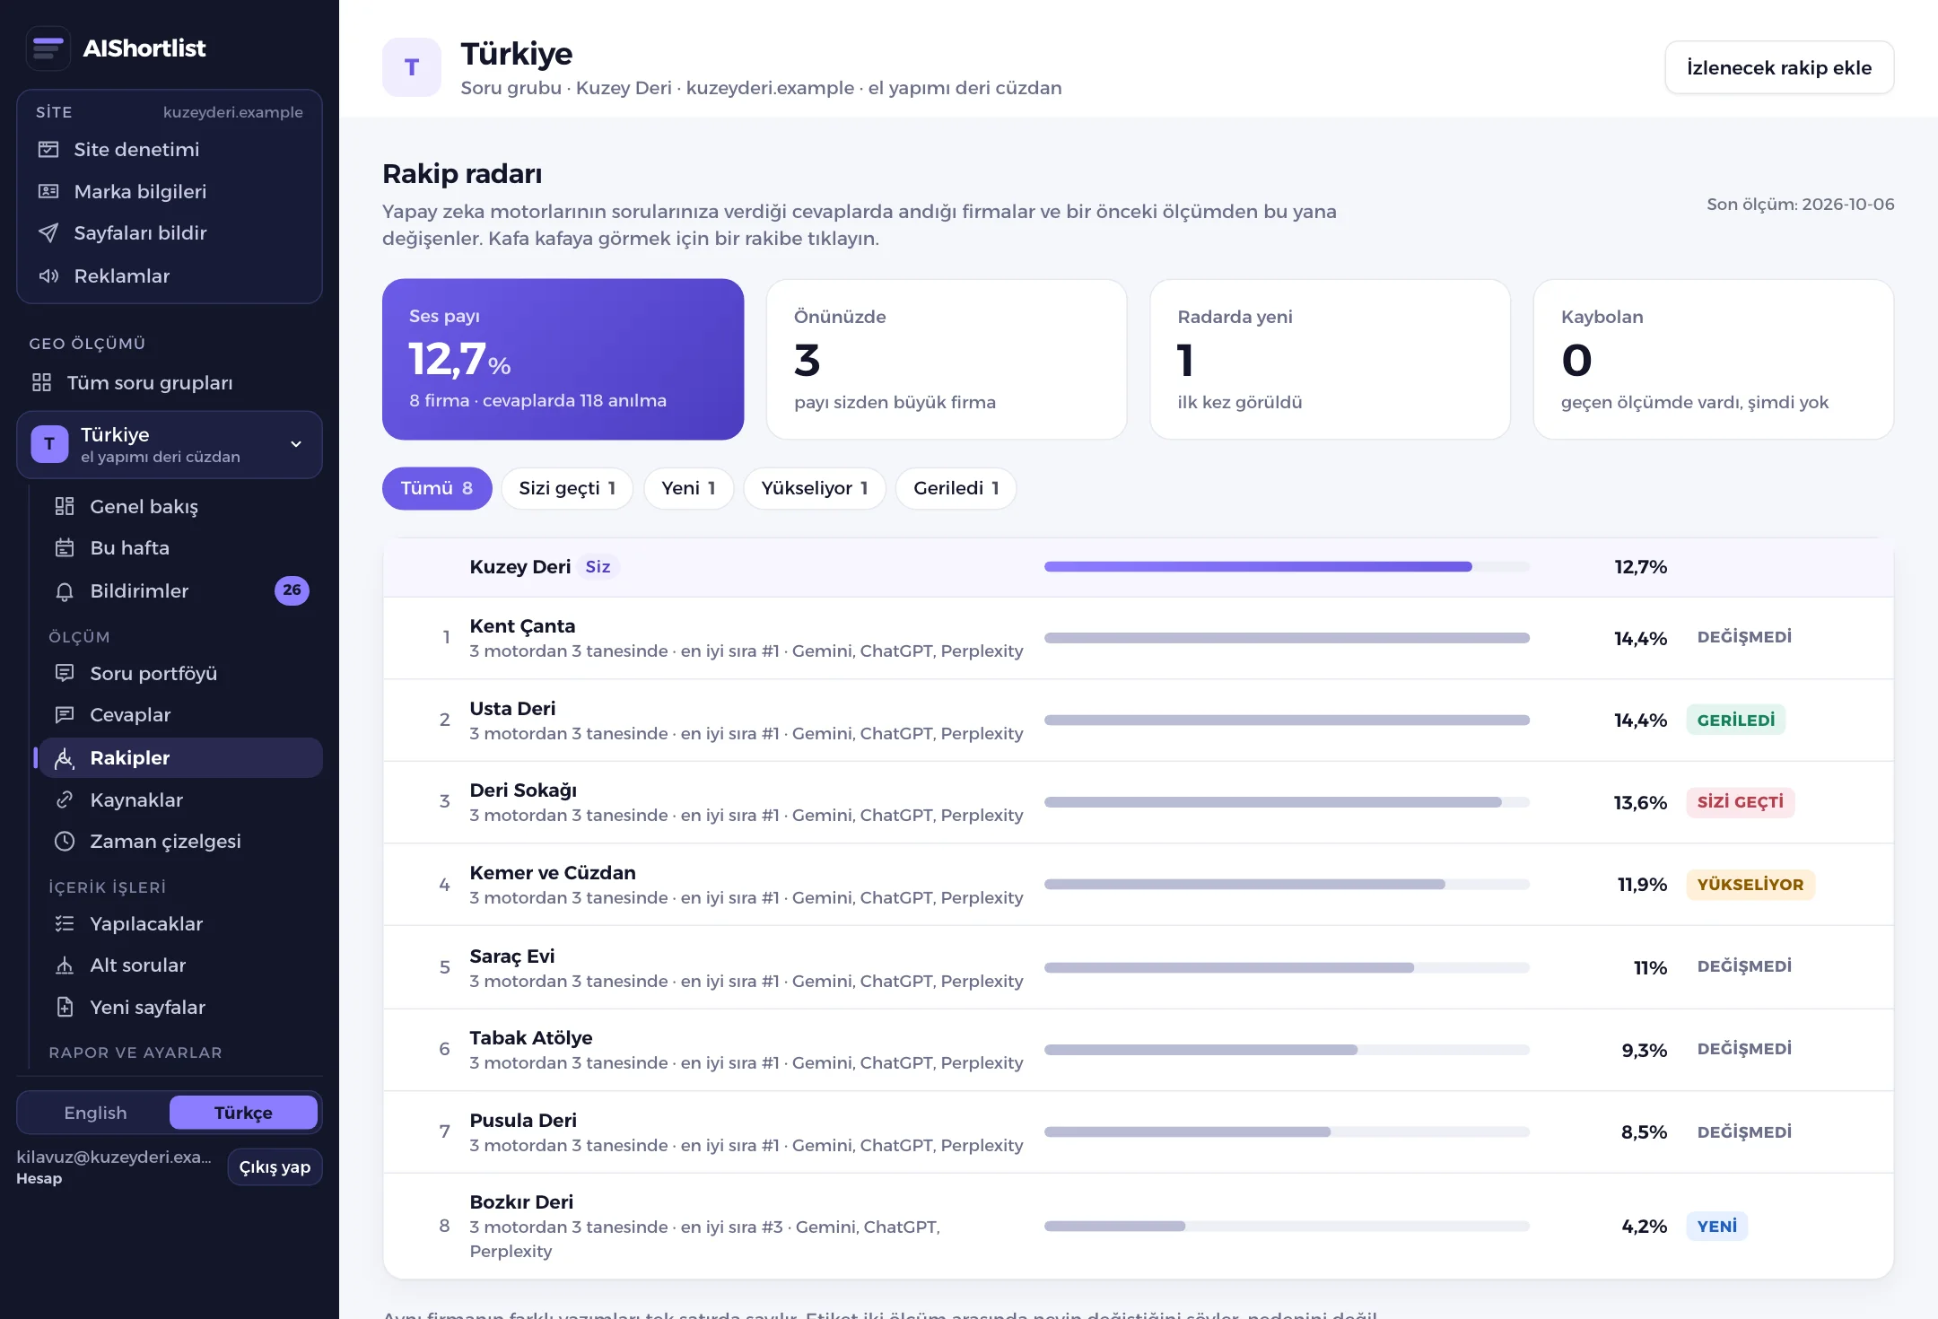Click the Cevaplar chat icon
This screenshot has width=1938, height=1319.
(65, 714)
